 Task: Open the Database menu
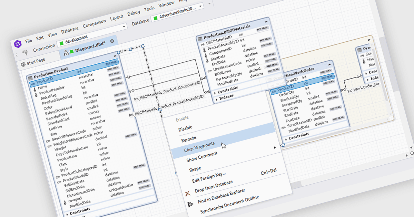(70, 30)
